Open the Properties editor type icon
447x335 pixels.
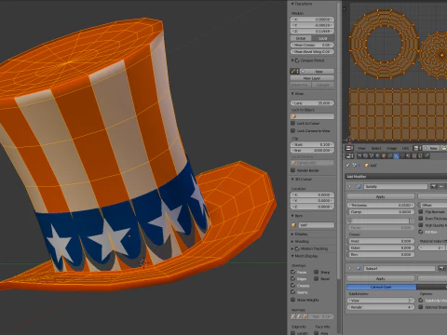(350, 155)
